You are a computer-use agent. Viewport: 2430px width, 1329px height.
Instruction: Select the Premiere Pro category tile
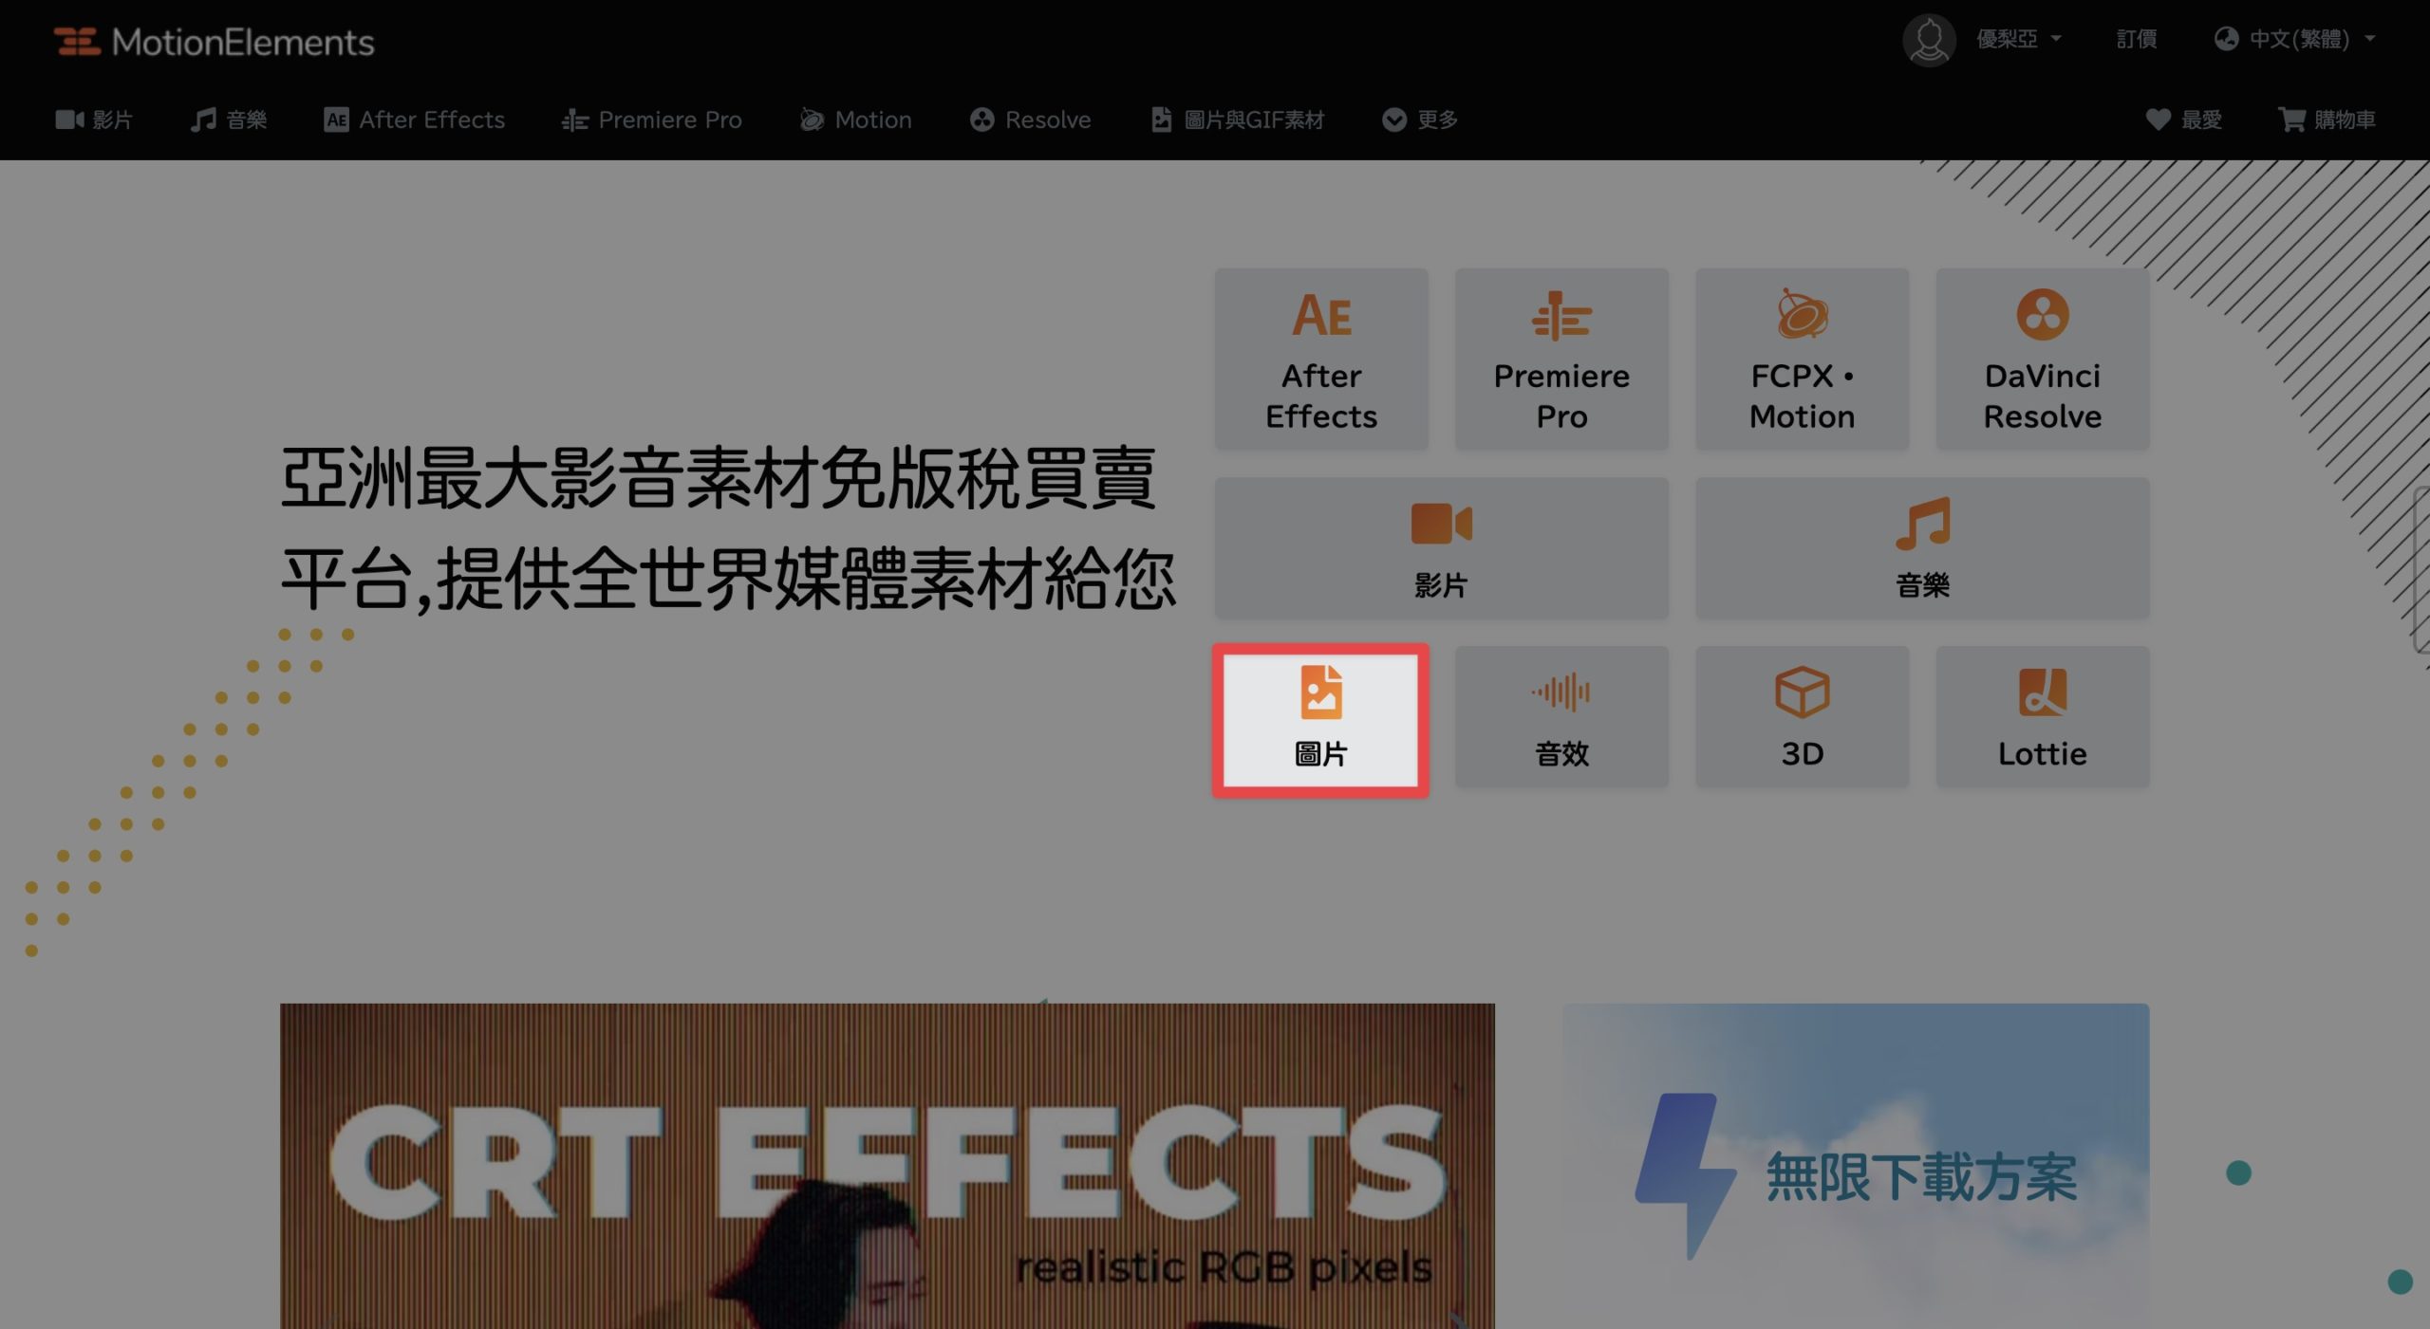pos(1561,359)
